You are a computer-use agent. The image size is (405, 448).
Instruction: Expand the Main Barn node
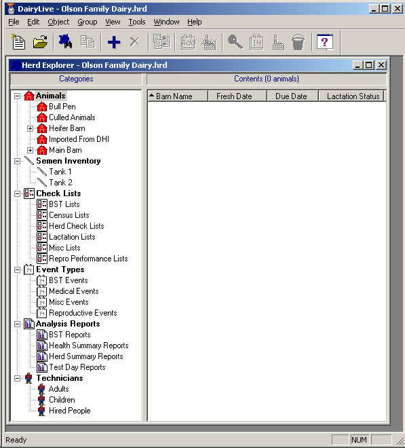point(30,150)
